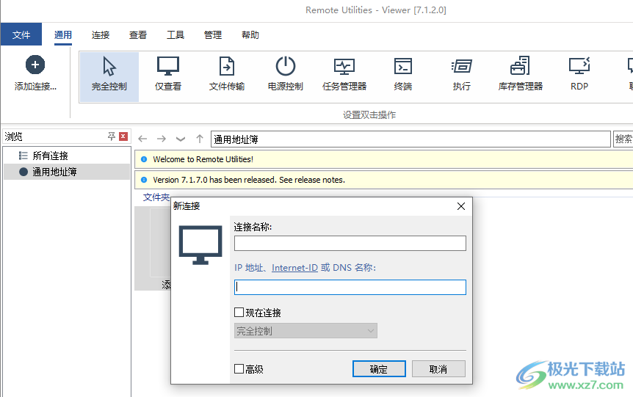Toggle the 高级 advanced checkbox
Screen dimensions: 633x397
coord(239,369)
